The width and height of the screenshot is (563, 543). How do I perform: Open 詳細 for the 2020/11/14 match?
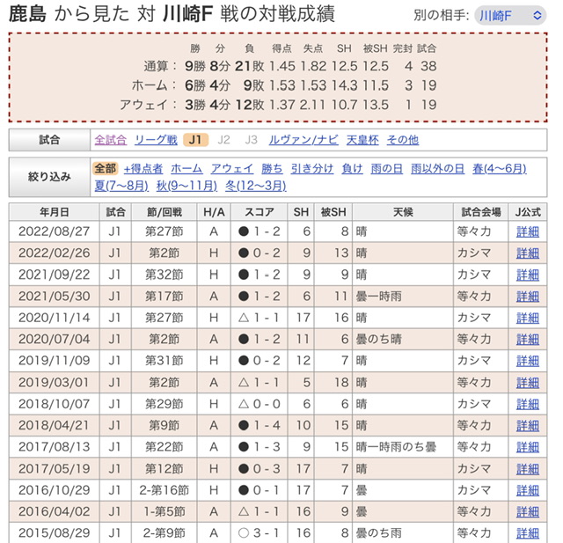click(x=528, y=318)
